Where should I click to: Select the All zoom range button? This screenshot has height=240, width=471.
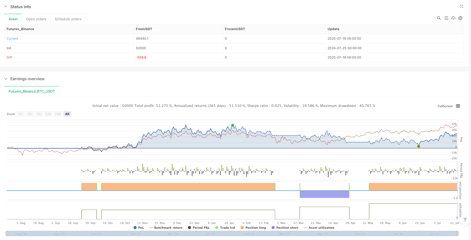(67, 114)
